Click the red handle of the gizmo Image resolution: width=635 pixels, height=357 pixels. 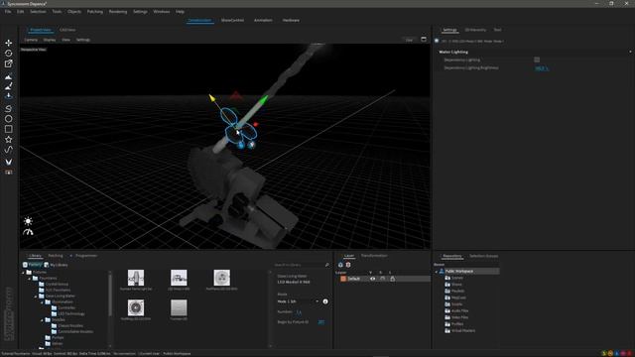pos(256,124)
